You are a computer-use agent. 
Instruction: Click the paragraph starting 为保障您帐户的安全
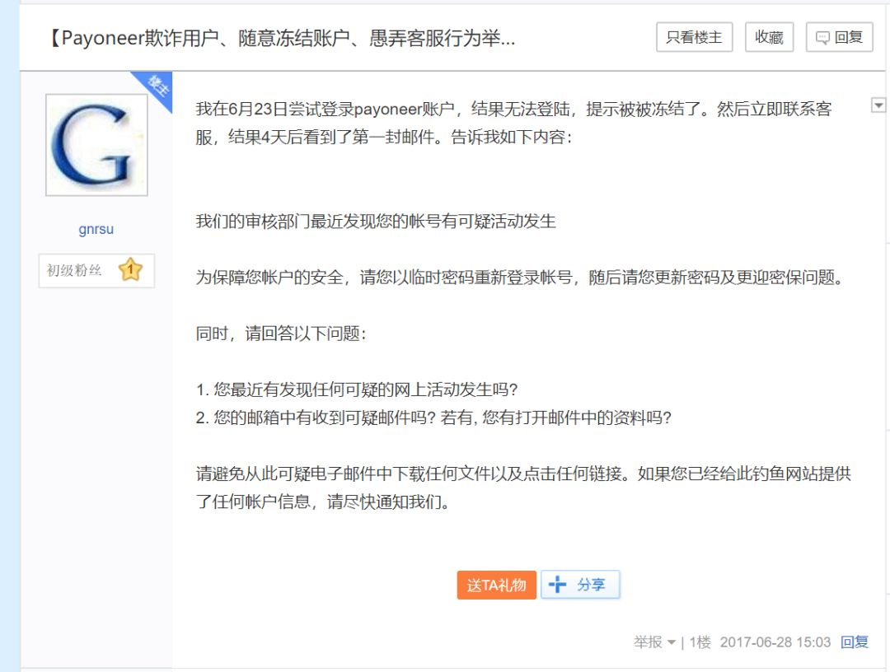click(x=521, y=278)
